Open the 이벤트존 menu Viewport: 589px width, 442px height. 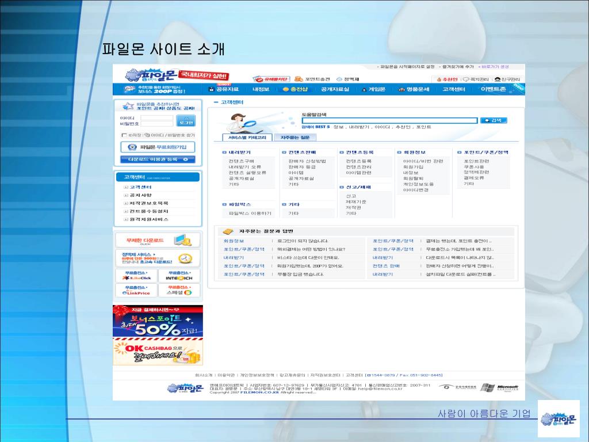click(x=493, y=89)
